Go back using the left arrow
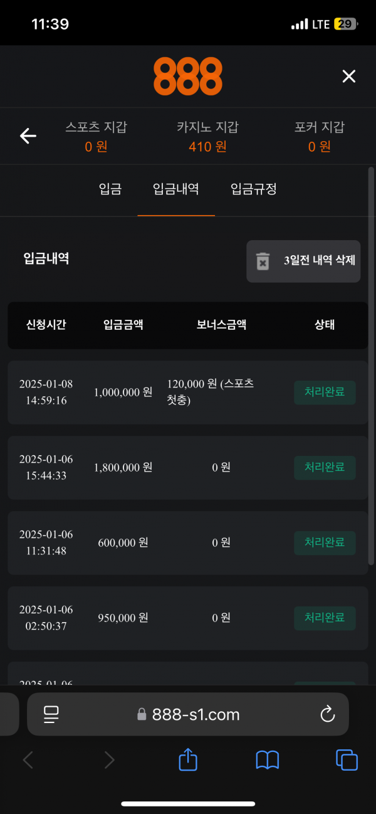The height and width of the screenshot is (814, 376). [28, 135]
